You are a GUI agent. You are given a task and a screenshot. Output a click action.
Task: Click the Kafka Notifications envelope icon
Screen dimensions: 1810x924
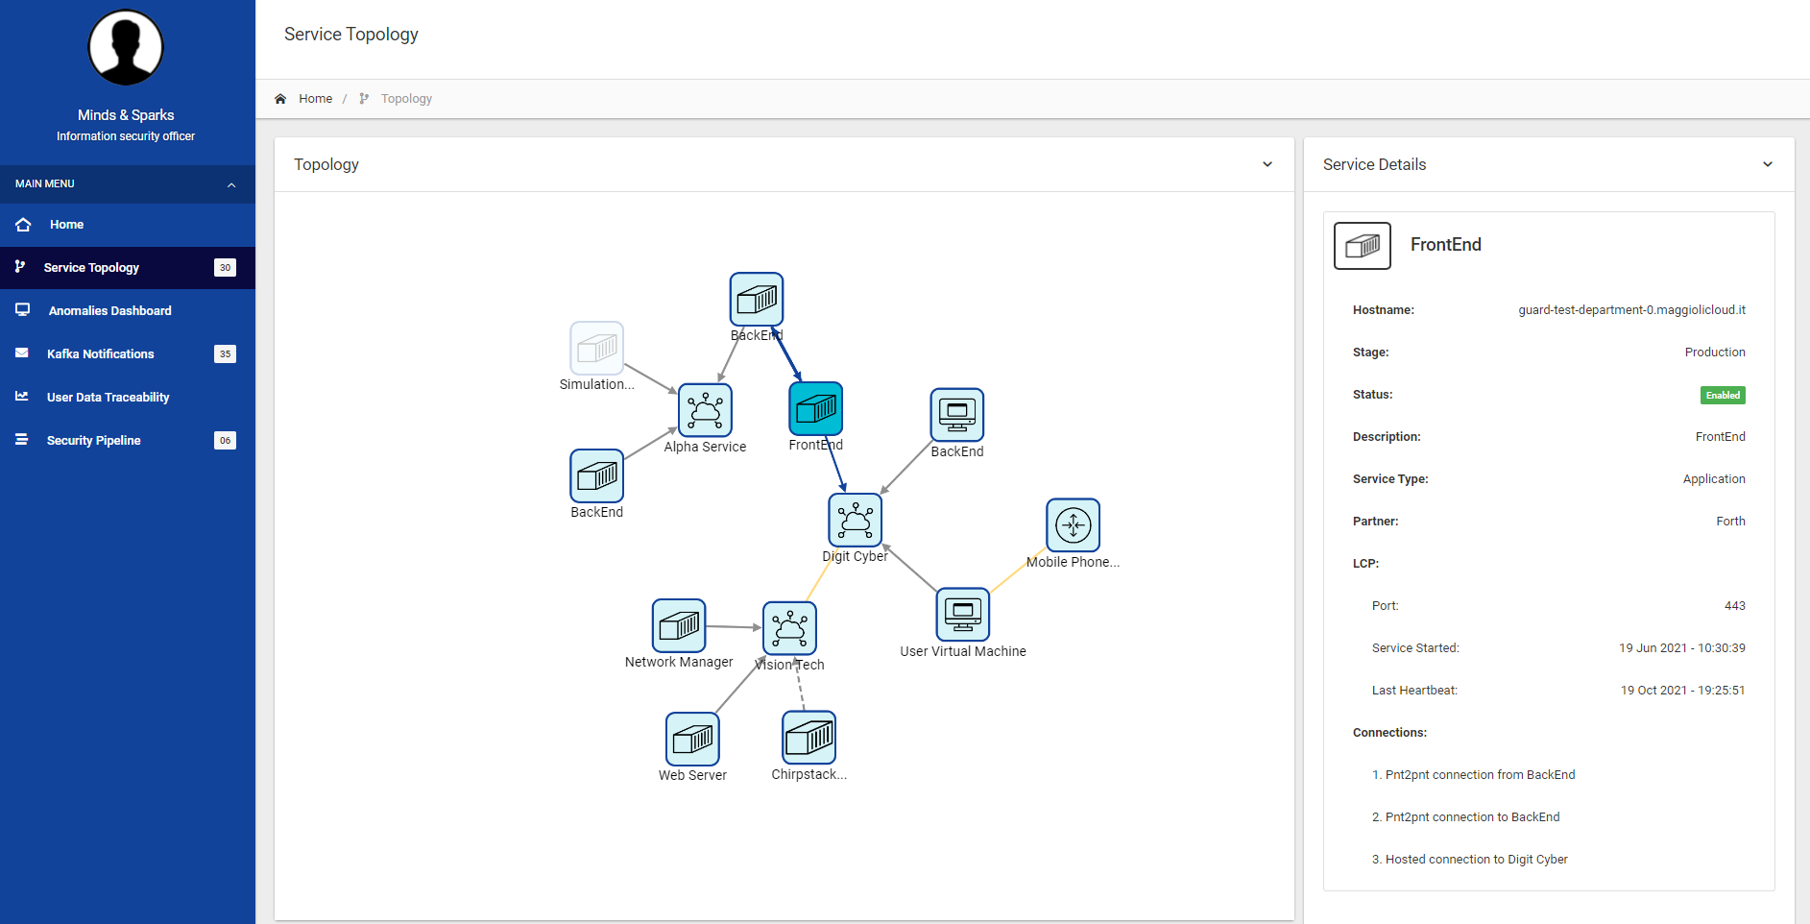(22, 353)
